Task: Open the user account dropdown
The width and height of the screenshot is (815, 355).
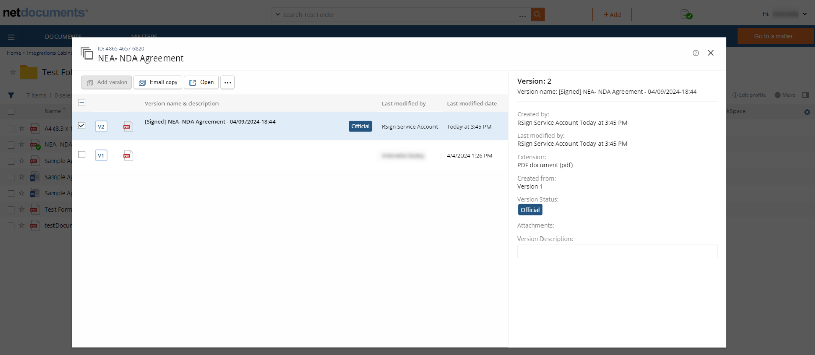Action: pos(785,14)
